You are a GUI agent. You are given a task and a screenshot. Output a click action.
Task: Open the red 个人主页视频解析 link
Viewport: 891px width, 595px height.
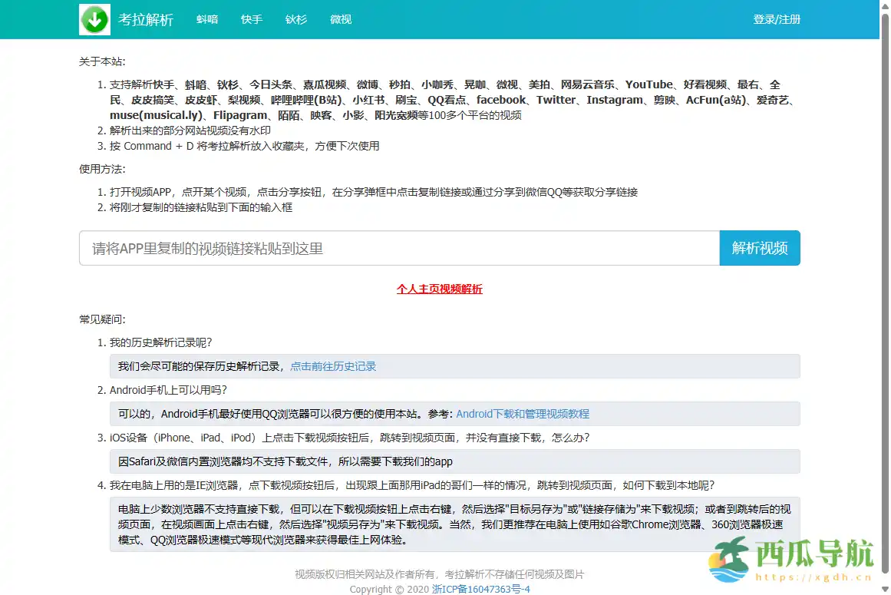438,289
